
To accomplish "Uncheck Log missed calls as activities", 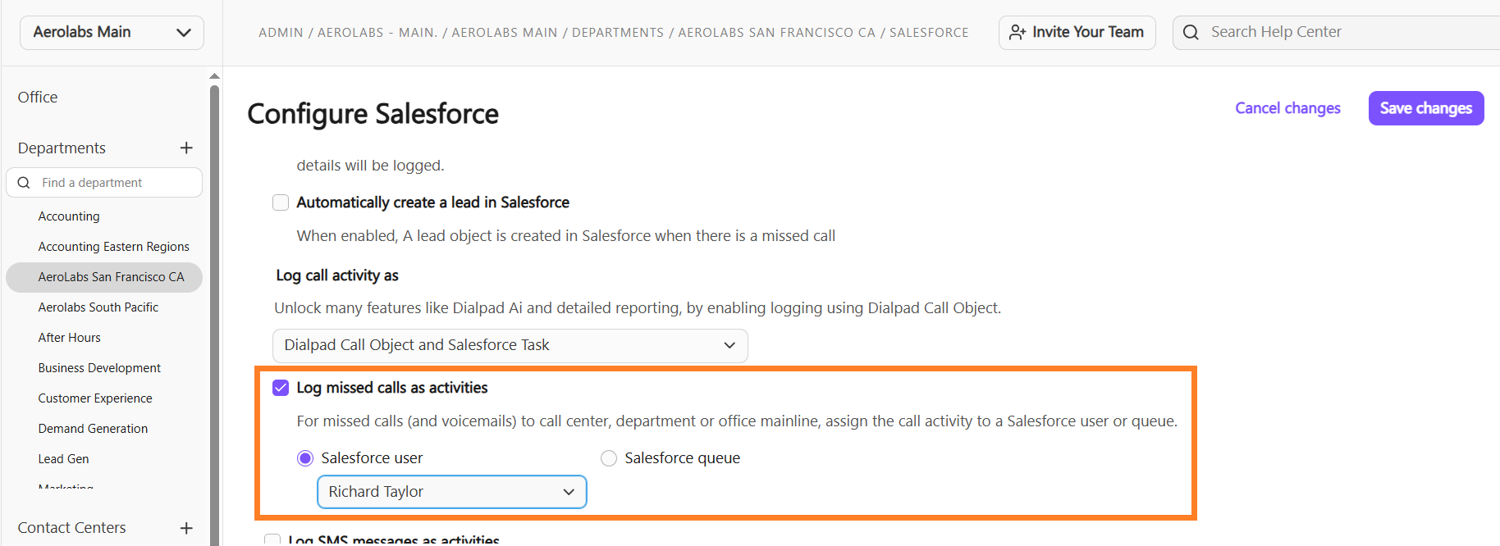I will point(281,388).
